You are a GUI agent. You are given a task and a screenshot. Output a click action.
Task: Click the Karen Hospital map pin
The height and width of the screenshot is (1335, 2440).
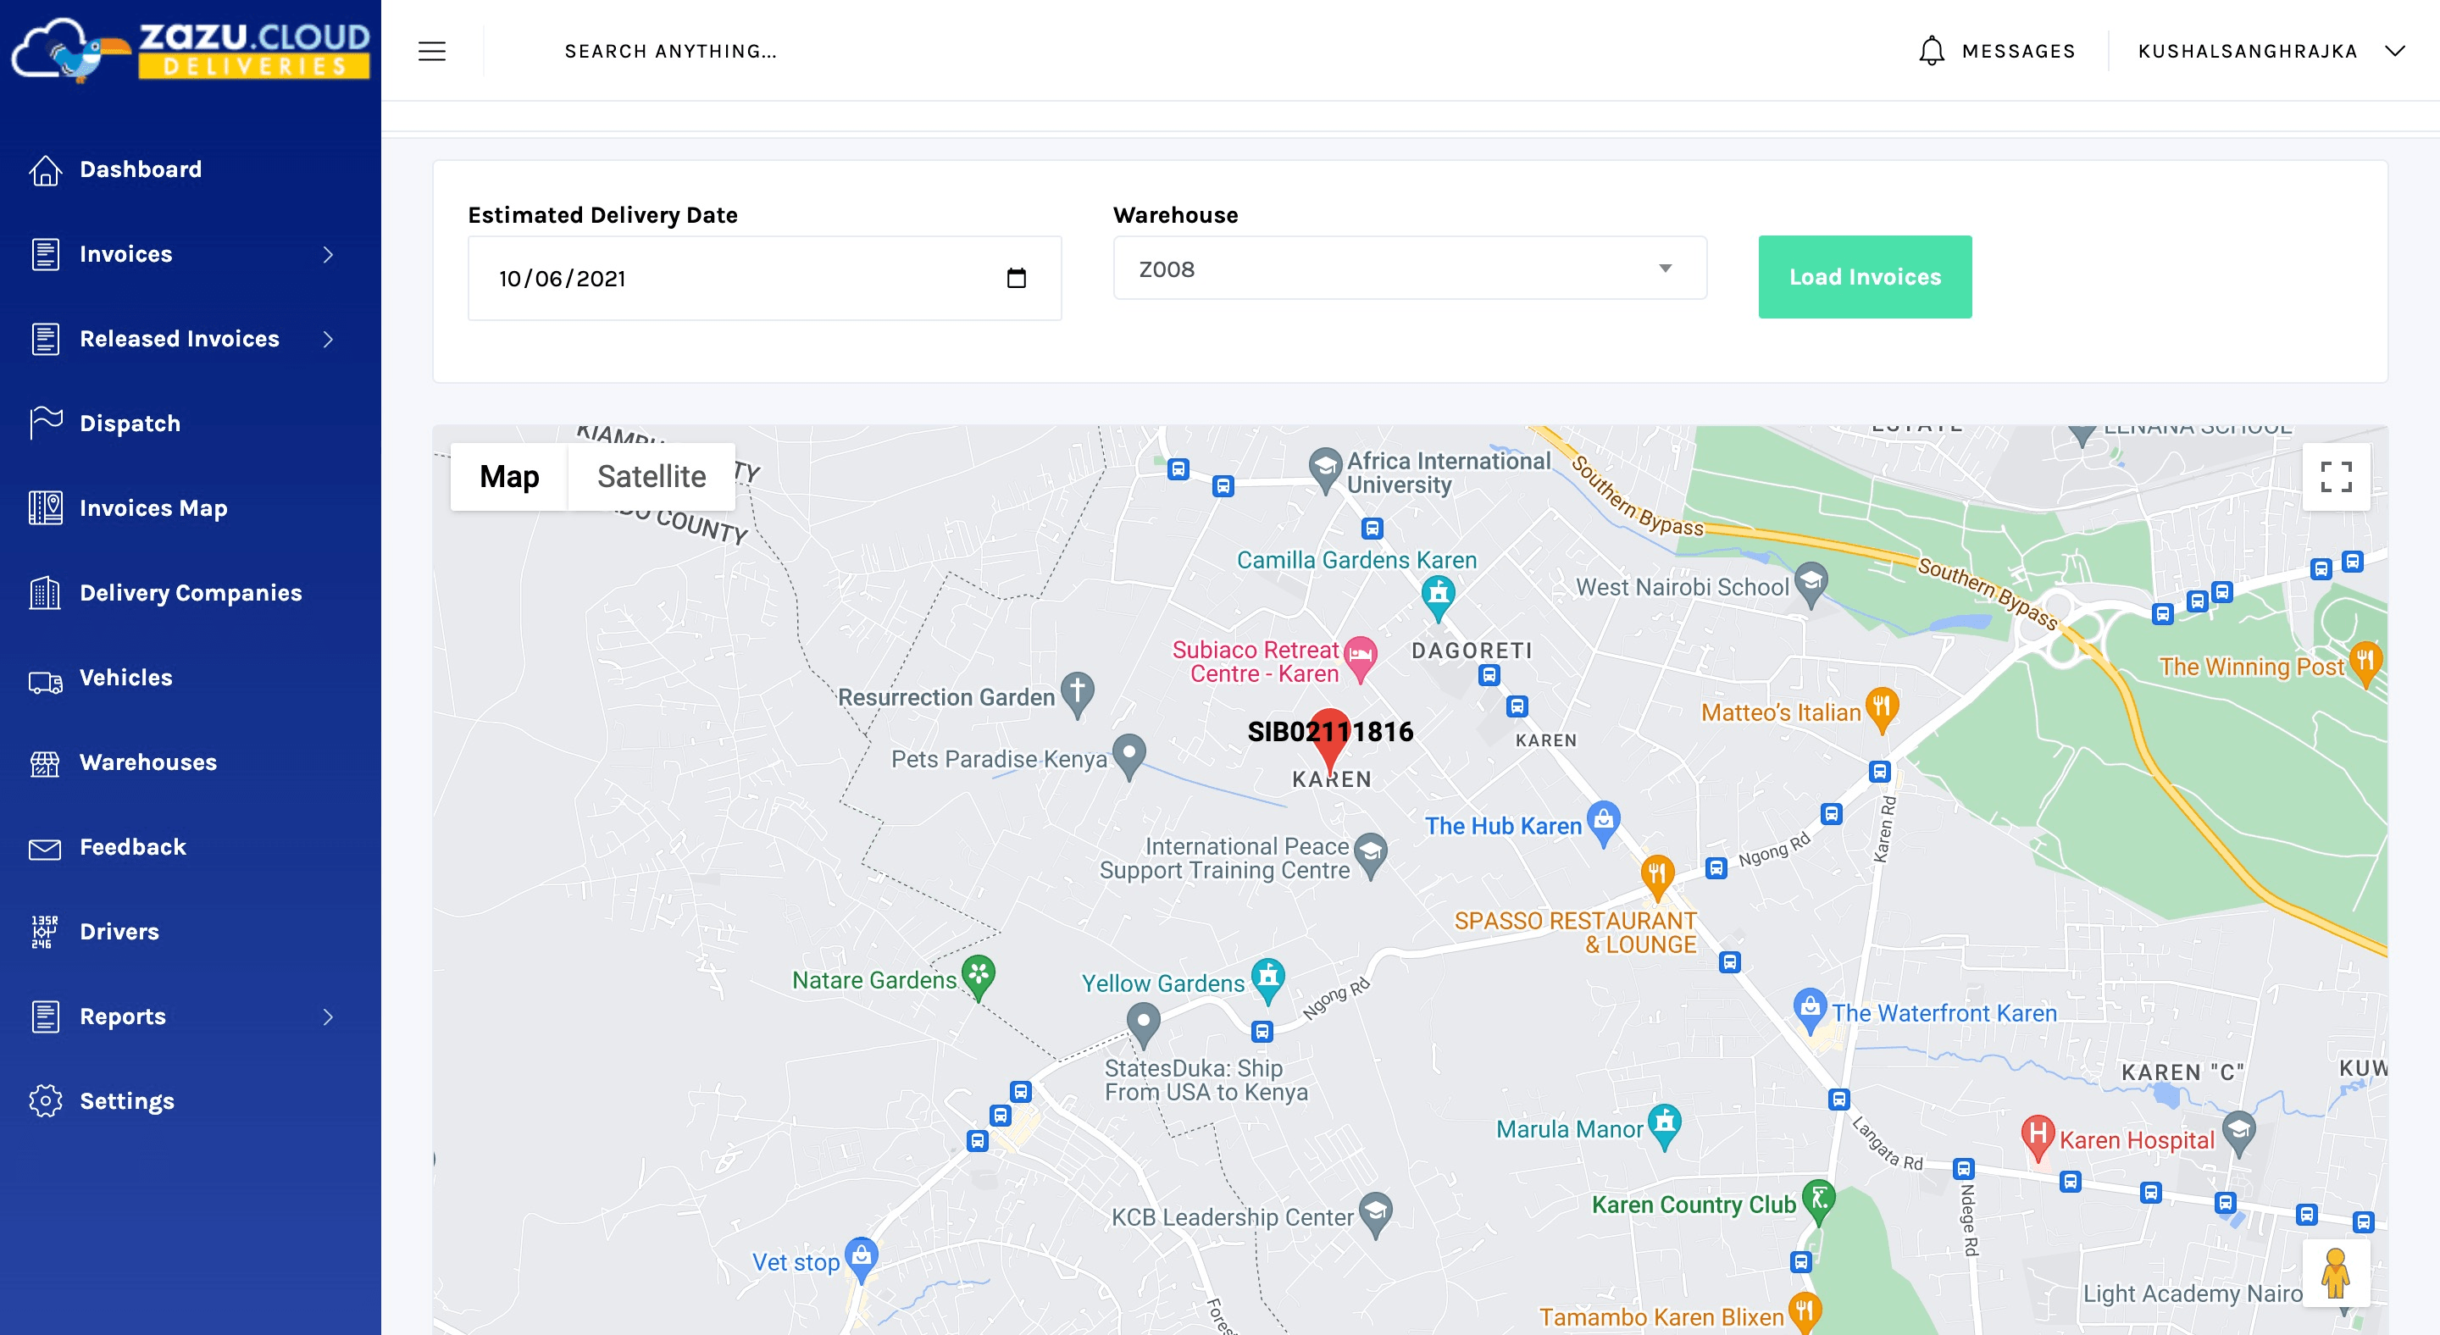pos(2037,1136)
